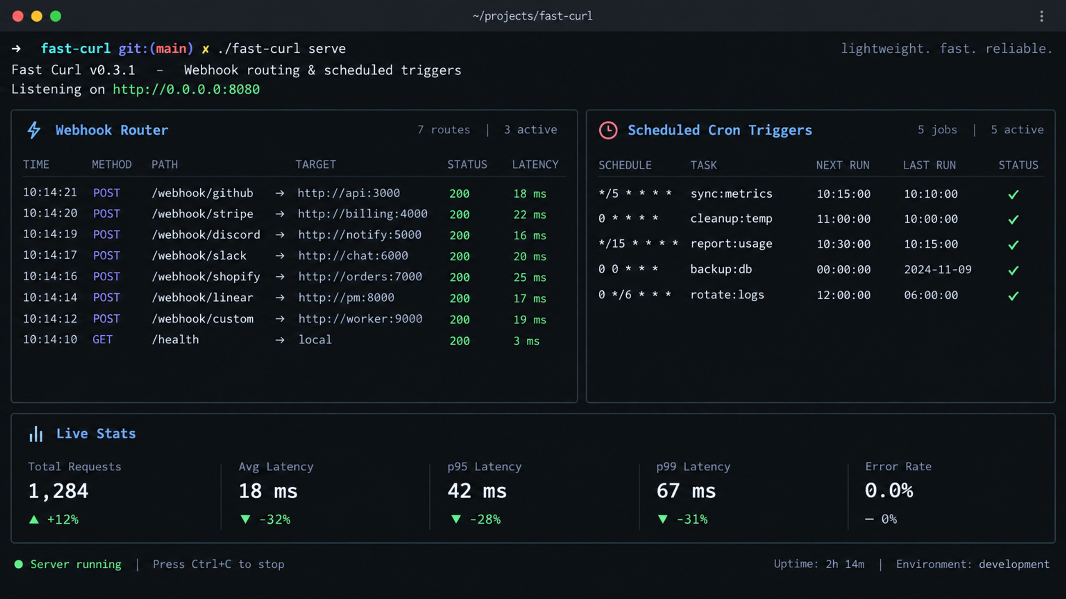This screenshot has height=599, width=1066.
Task: Click the 7 routes count label
Action: coord(443,130)
